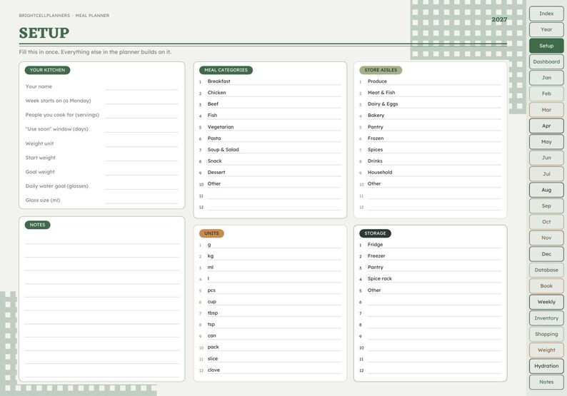
Task: Select the Frozen aisle row
Action: pyautogui.click(x=430, y=138)
